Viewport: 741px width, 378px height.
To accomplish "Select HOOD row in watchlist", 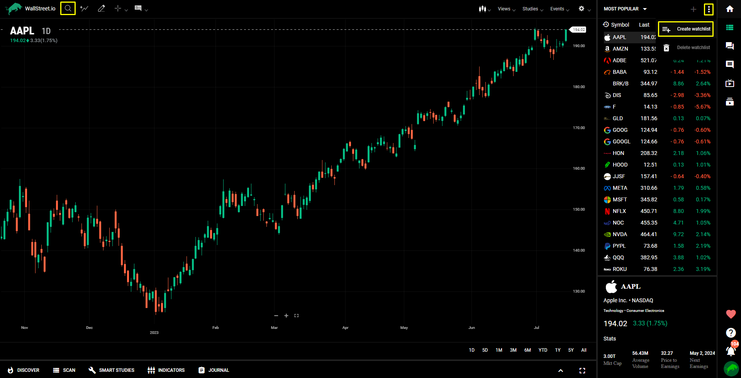I will (x=657, y=165).
